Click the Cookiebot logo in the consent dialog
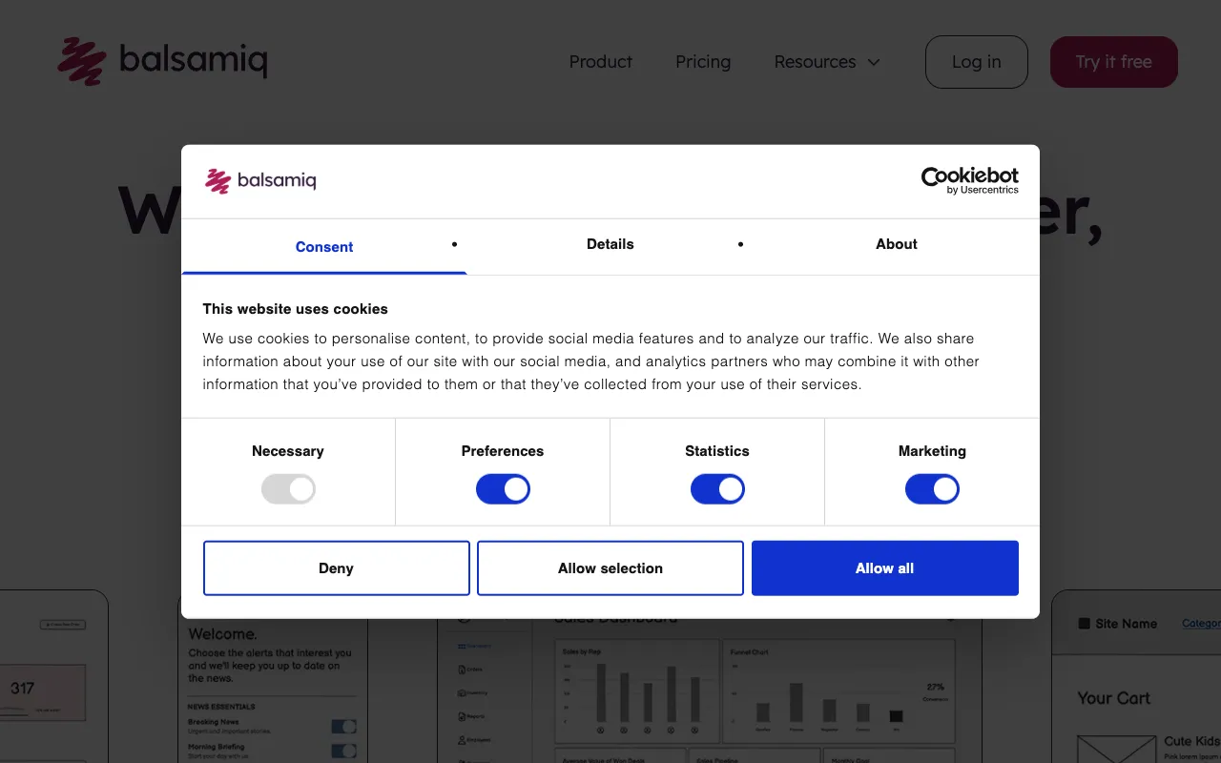Image resolution: width=1221 pixels, height=763 pixels. 969,180
